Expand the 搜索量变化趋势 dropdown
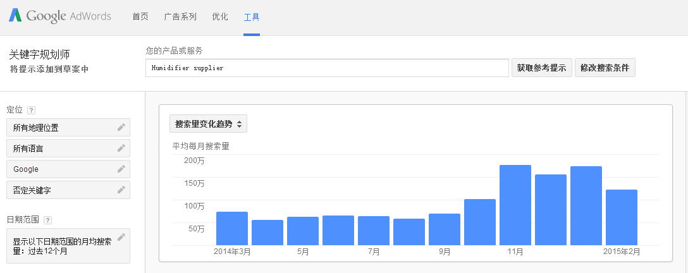Viewport: 688px width, 273px height. click(x=208, y=124)
